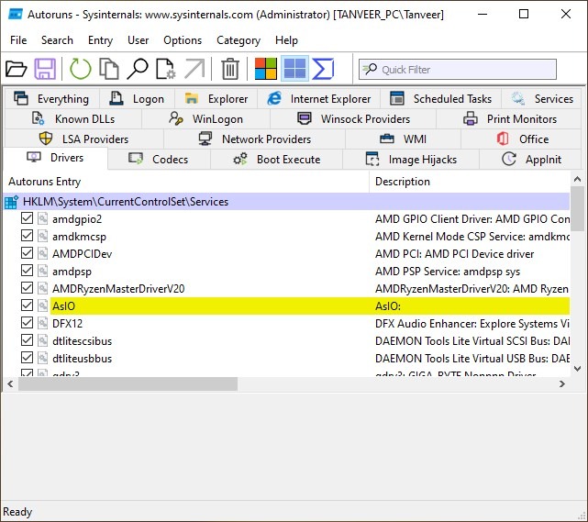Switch to the Boot Execute tab
588x522 pixels.
tap(277, 160)
